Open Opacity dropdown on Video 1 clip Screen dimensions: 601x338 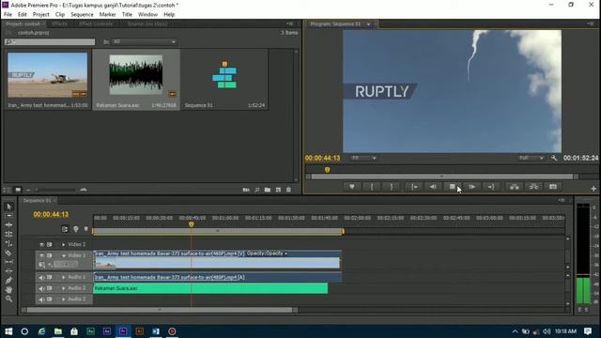point(285,253)
